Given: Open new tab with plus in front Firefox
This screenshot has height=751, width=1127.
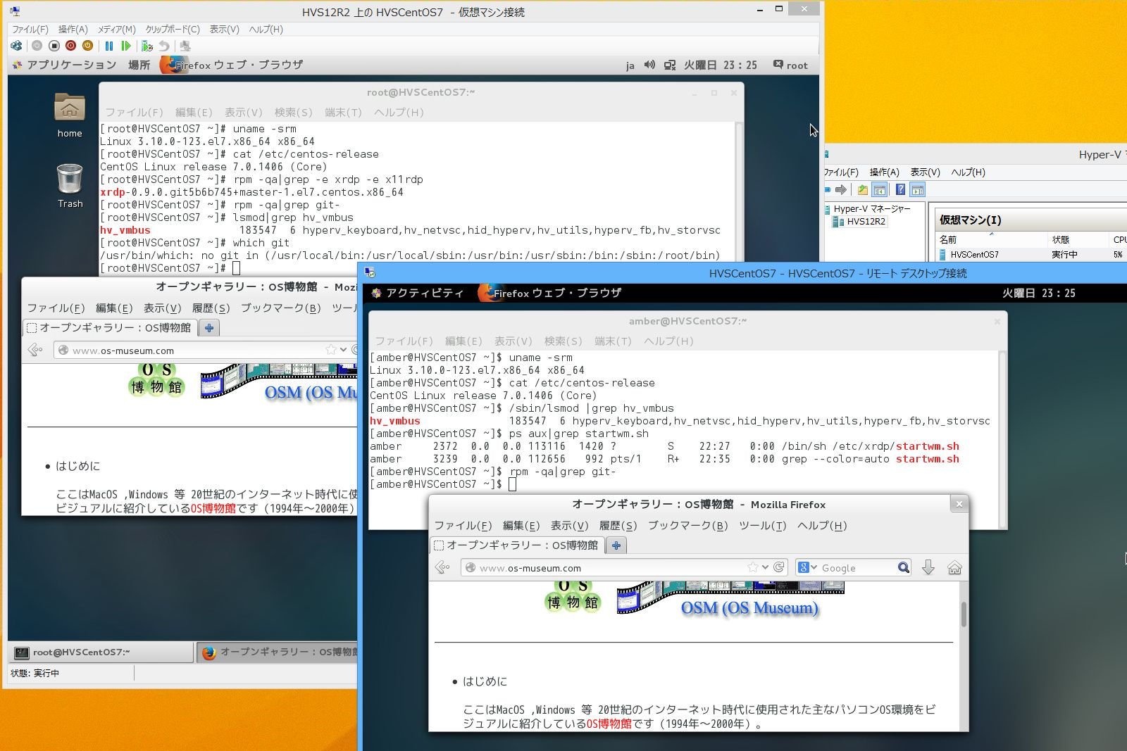Looking at the screenshot, I should (x=616, y=545).
